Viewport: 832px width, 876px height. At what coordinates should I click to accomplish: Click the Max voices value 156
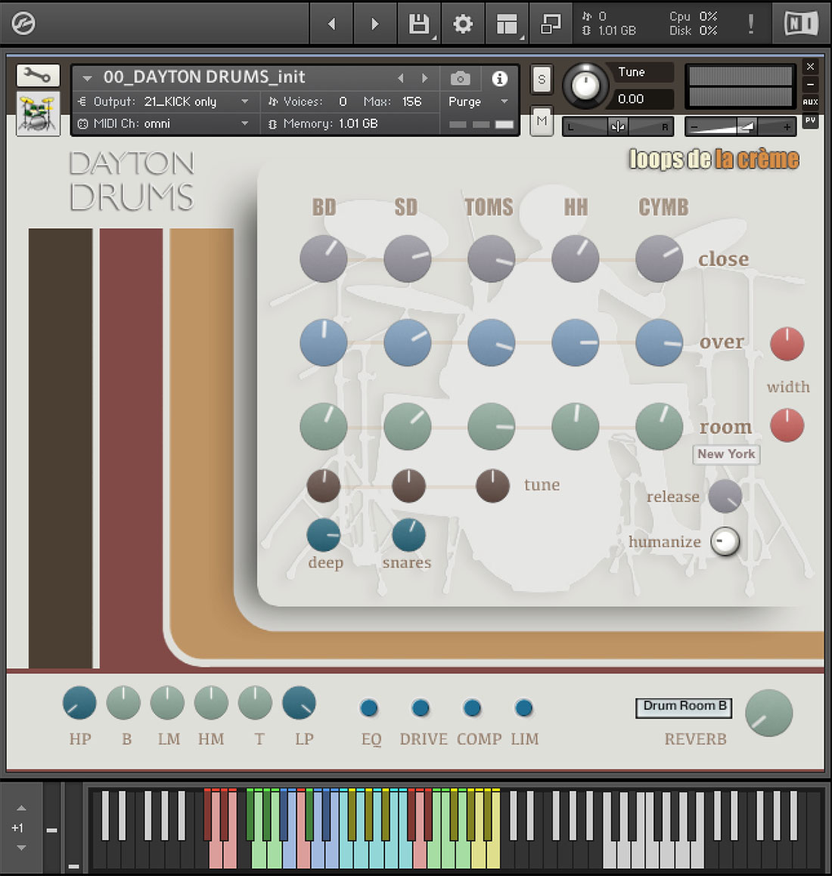411,102
